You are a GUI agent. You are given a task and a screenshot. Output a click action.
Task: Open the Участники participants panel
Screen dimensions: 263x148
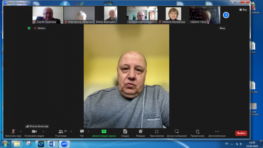(61, 133)
